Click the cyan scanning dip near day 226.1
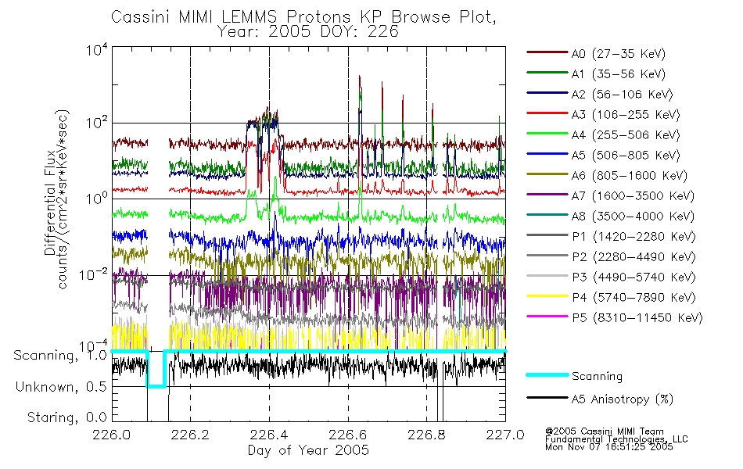 coord(156,370)
